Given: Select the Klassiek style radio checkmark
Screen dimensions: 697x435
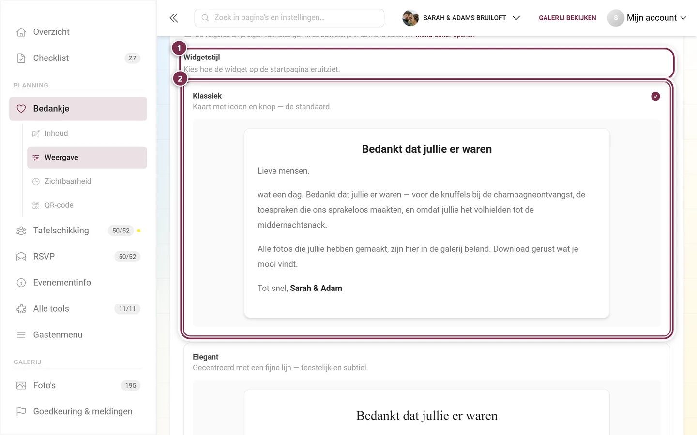Looking at the screenshot, I should tap(655, 96).
